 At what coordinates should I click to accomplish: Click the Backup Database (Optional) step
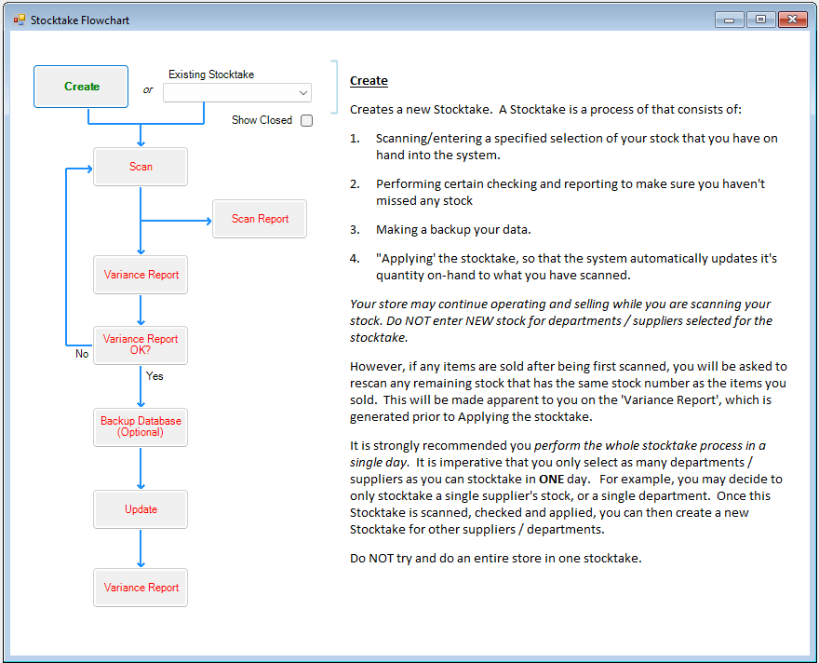click(x=140, y=426)
